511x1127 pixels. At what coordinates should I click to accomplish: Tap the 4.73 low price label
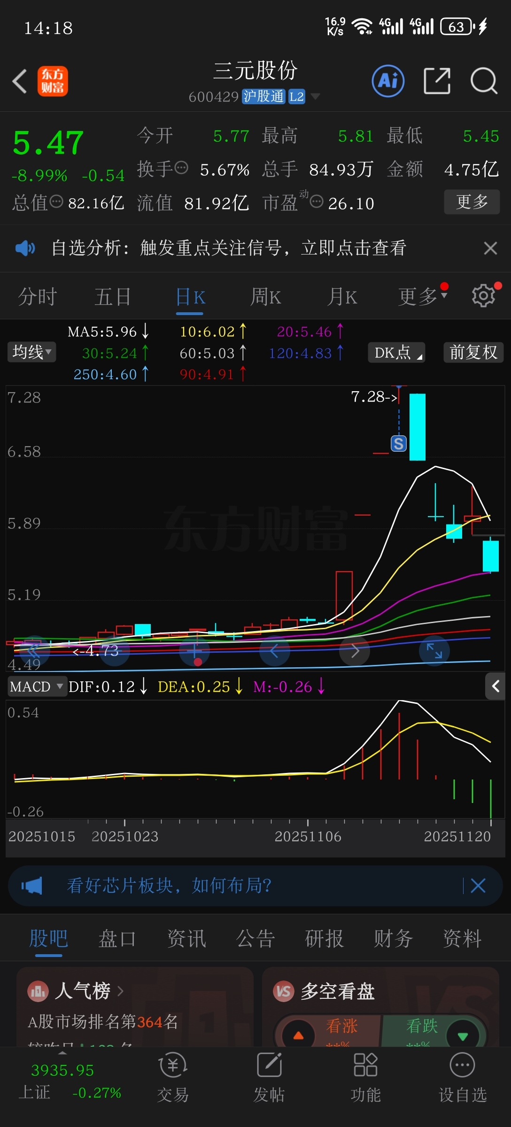[96, 650]
